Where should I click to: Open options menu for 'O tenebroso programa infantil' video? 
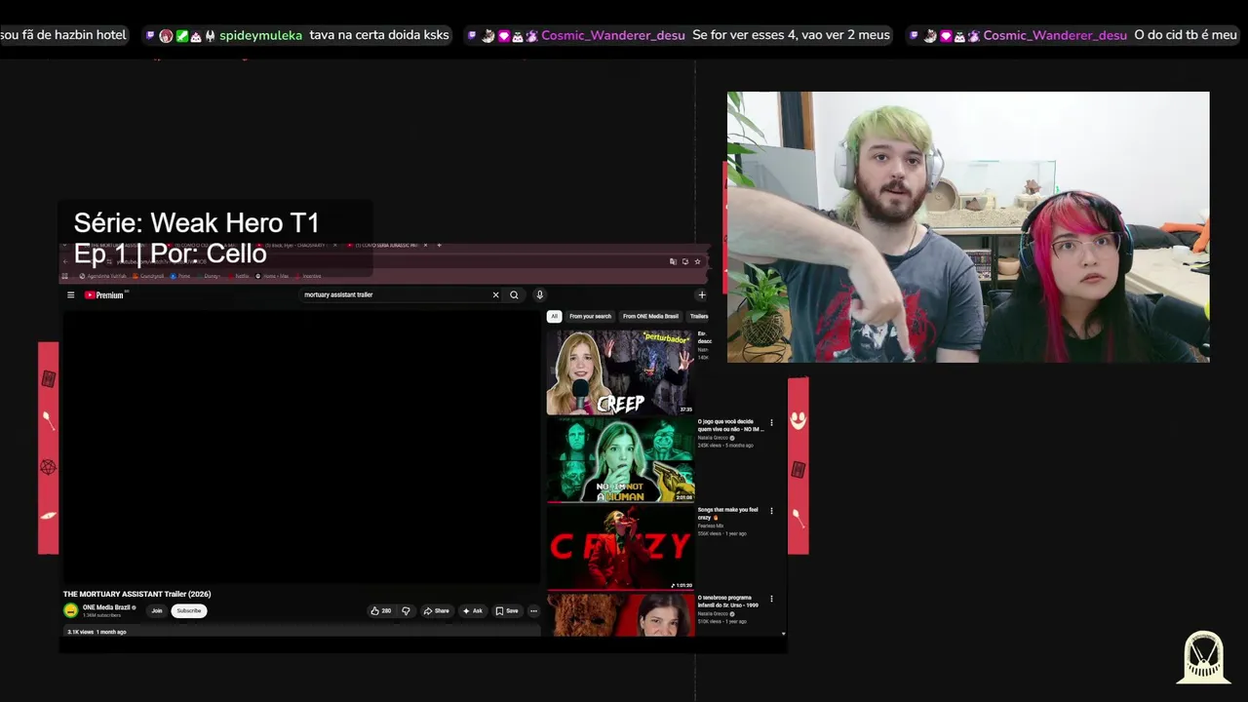(x=771, y=598)
